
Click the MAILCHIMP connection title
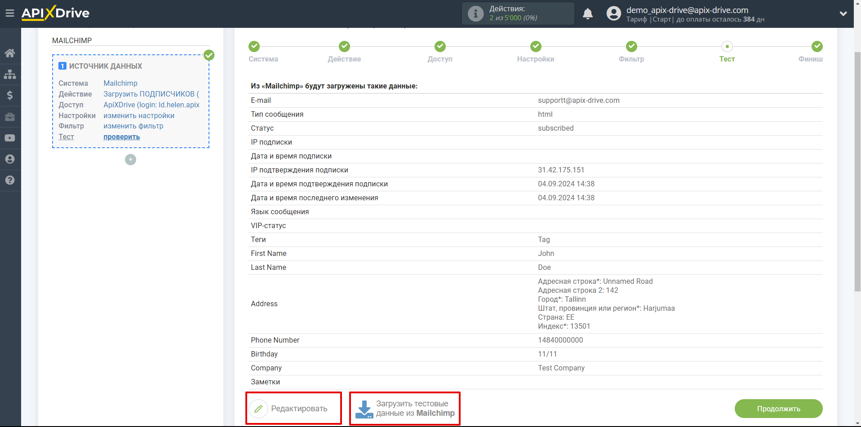pyautogui.click(x=72, y=40)
